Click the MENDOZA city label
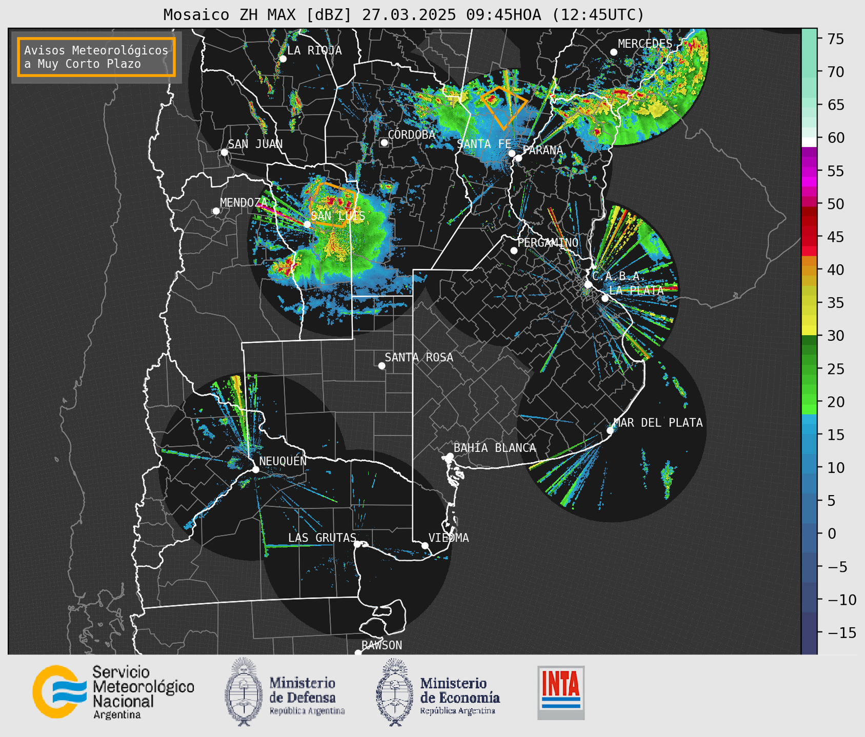This screenshot has height=737, width=865. 244,202
